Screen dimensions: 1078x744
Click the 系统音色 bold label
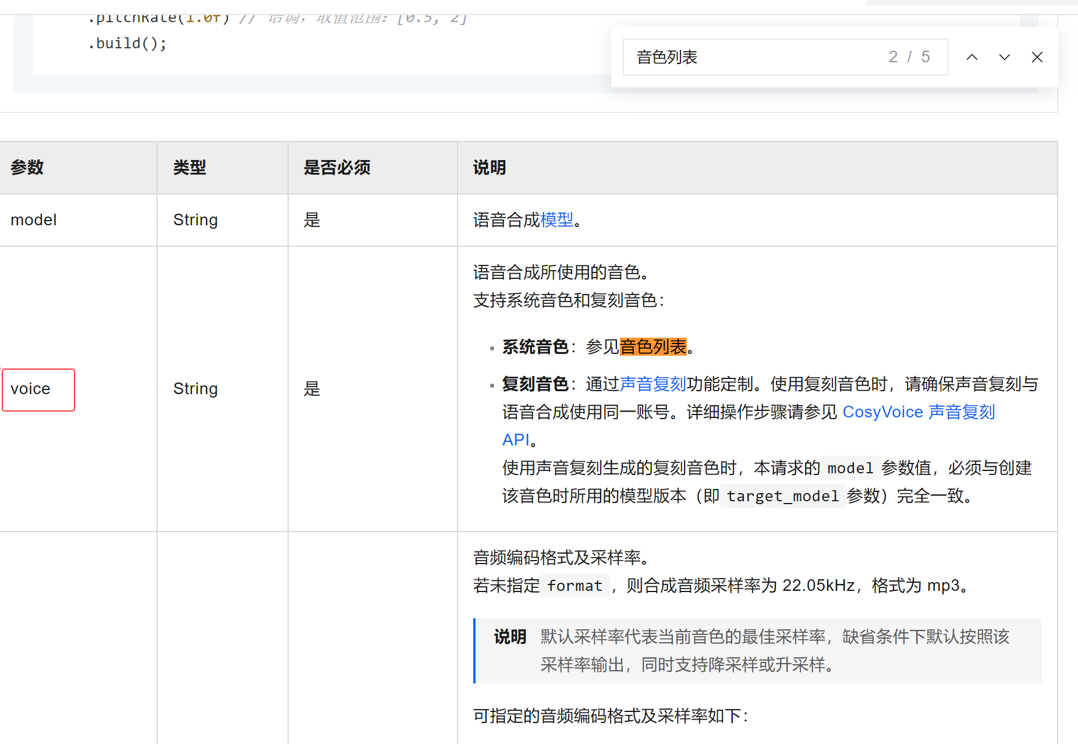pos(536,347)
